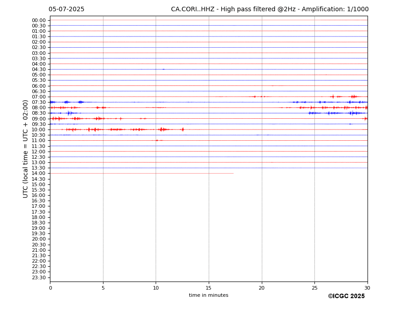Image resolution: width=417 pixels, height=313 pixels.
Task: Click the date label 05-07-2025
Action: coord(66,9)
